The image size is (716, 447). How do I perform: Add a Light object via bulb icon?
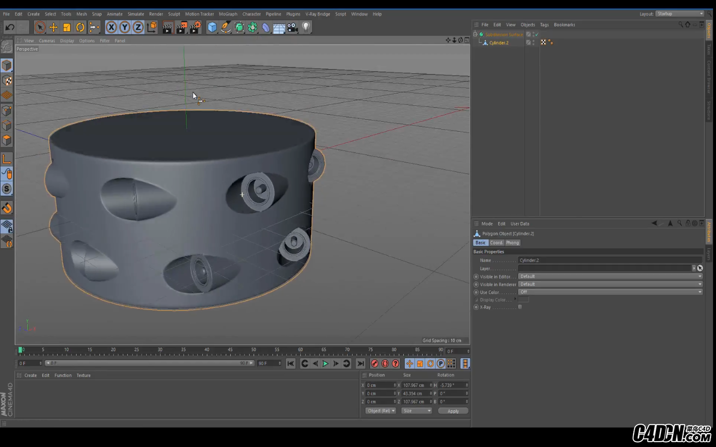306,27
